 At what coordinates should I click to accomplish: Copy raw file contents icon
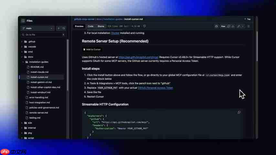[x=228, y=26]
